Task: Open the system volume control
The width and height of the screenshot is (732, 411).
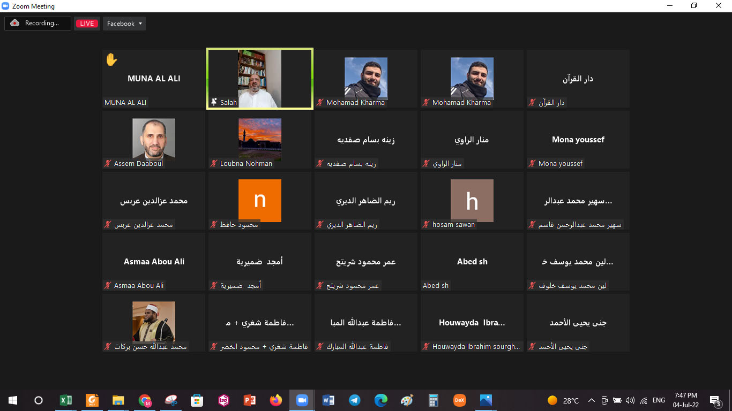Action: [x=630, y=400]
